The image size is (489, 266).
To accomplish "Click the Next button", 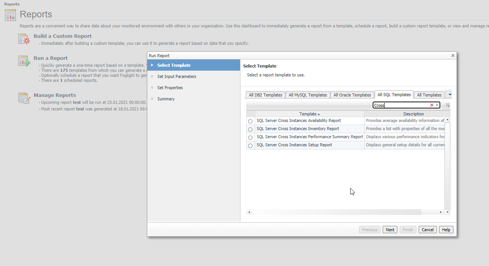I will point(390,230).
